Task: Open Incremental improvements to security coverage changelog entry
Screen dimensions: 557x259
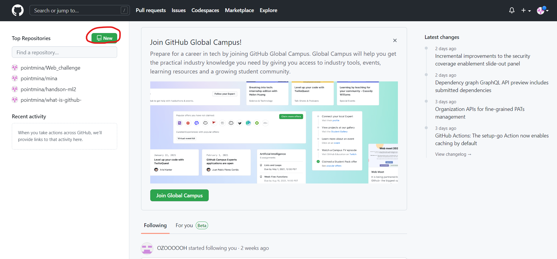Action: tap(483, 60)
